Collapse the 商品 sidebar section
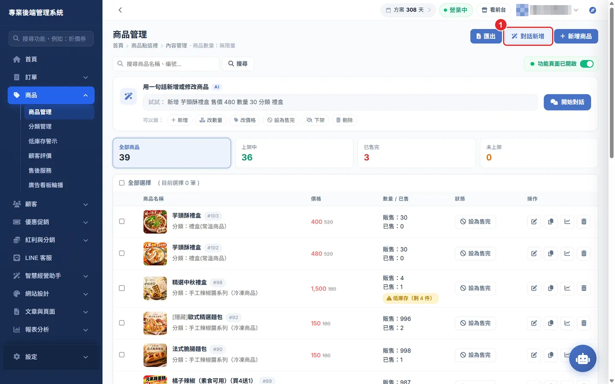 51,95
